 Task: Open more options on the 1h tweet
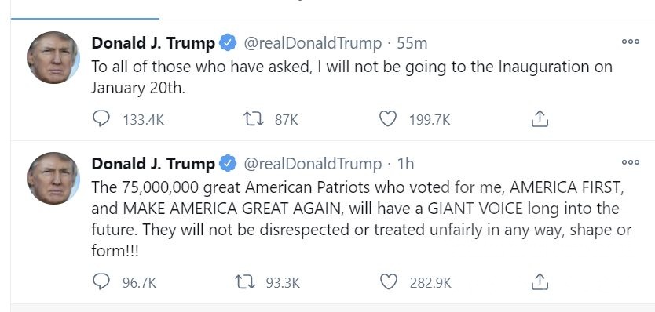tap(631, 162)
